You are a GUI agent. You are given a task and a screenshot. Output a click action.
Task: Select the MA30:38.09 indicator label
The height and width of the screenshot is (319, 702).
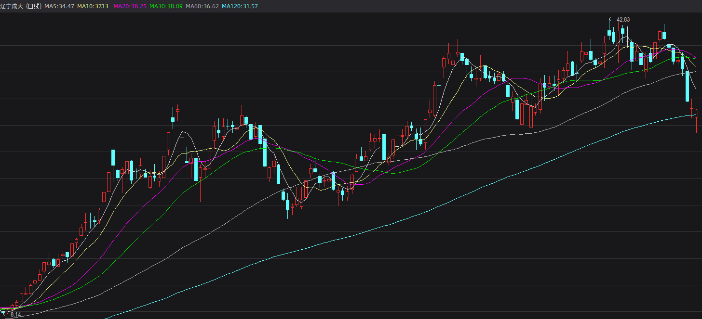click(166, 6)
